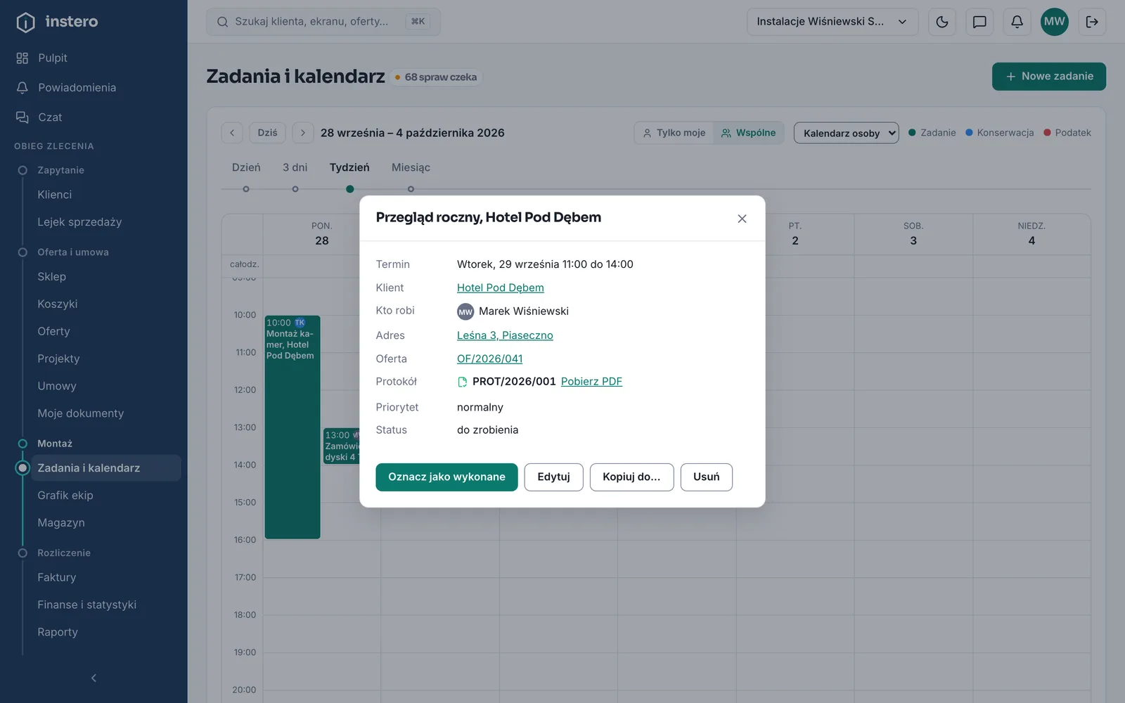Switch filter to Tylko moje
The image size is (1125, 703).
674,133
